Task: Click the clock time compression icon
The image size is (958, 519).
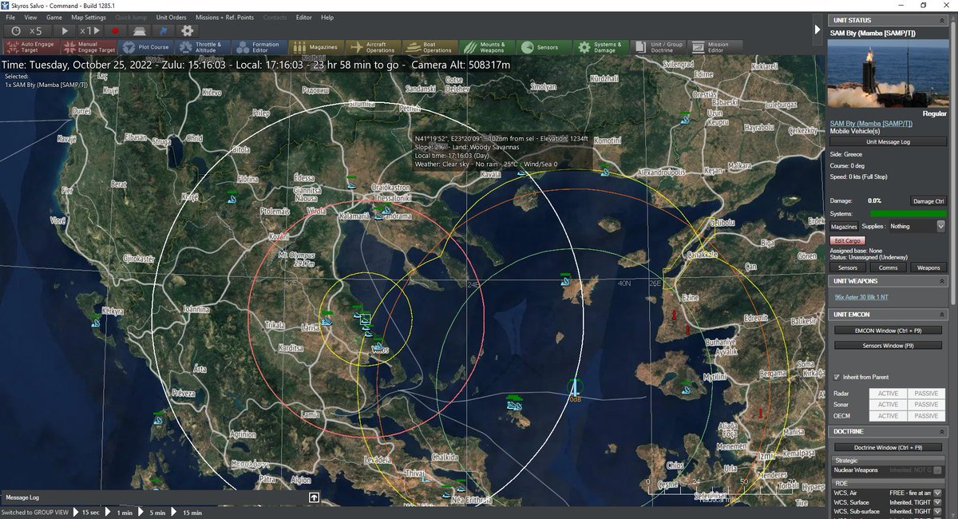Action: coord(17,30)
